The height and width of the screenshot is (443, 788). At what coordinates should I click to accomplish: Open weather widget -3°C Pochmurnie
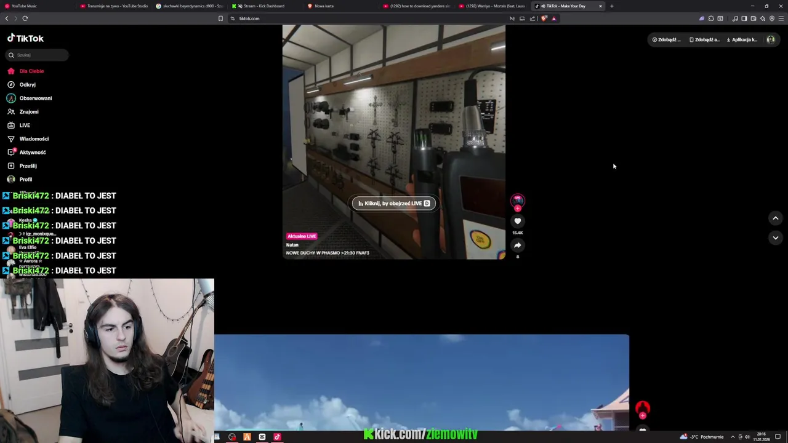[702, 437]
